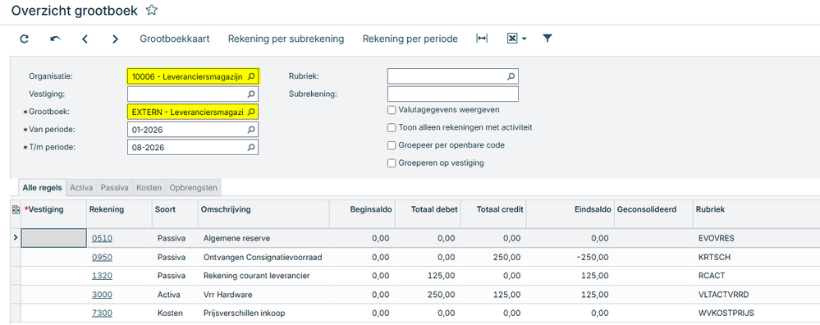Open Rubriek lookup magnifier
Screen dimensions: 820x325
511,76
